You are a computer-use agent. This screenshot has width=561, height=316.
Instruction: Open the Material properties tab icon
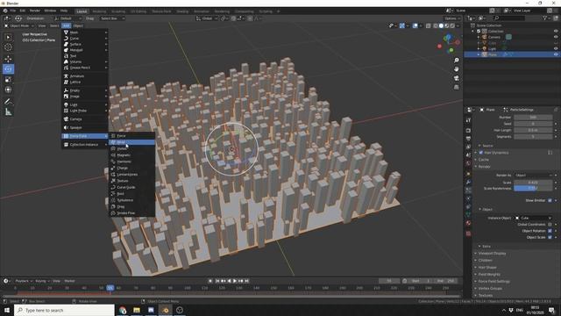[468, 223]
